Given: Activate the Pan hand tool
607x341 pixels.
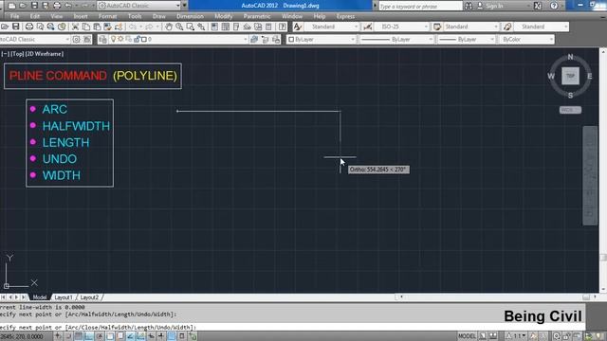Looking at the screenshot, I should [x=169, y=27].
